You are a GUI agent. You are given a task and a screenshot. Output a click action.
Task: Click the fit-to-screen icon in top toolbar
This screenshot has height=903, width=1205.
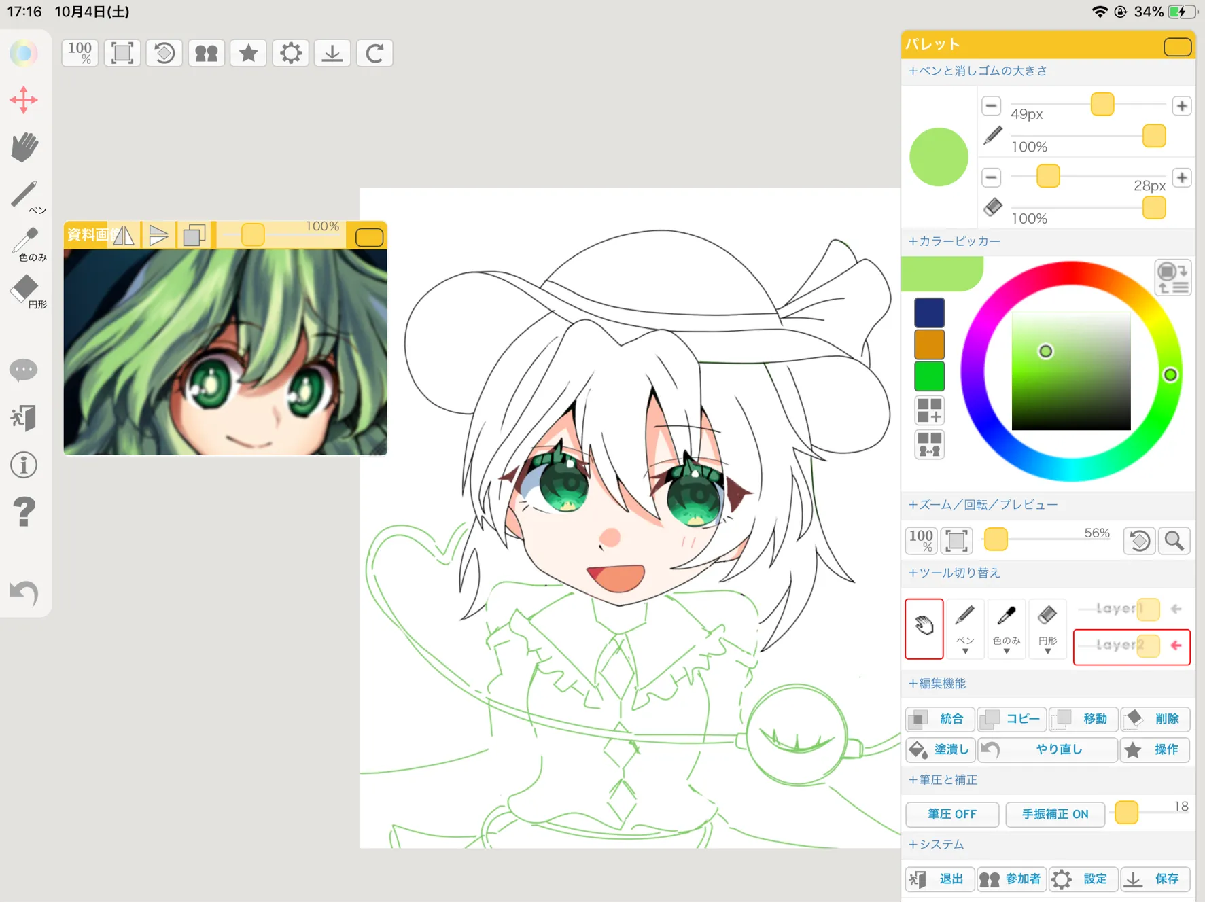point(122,53)
